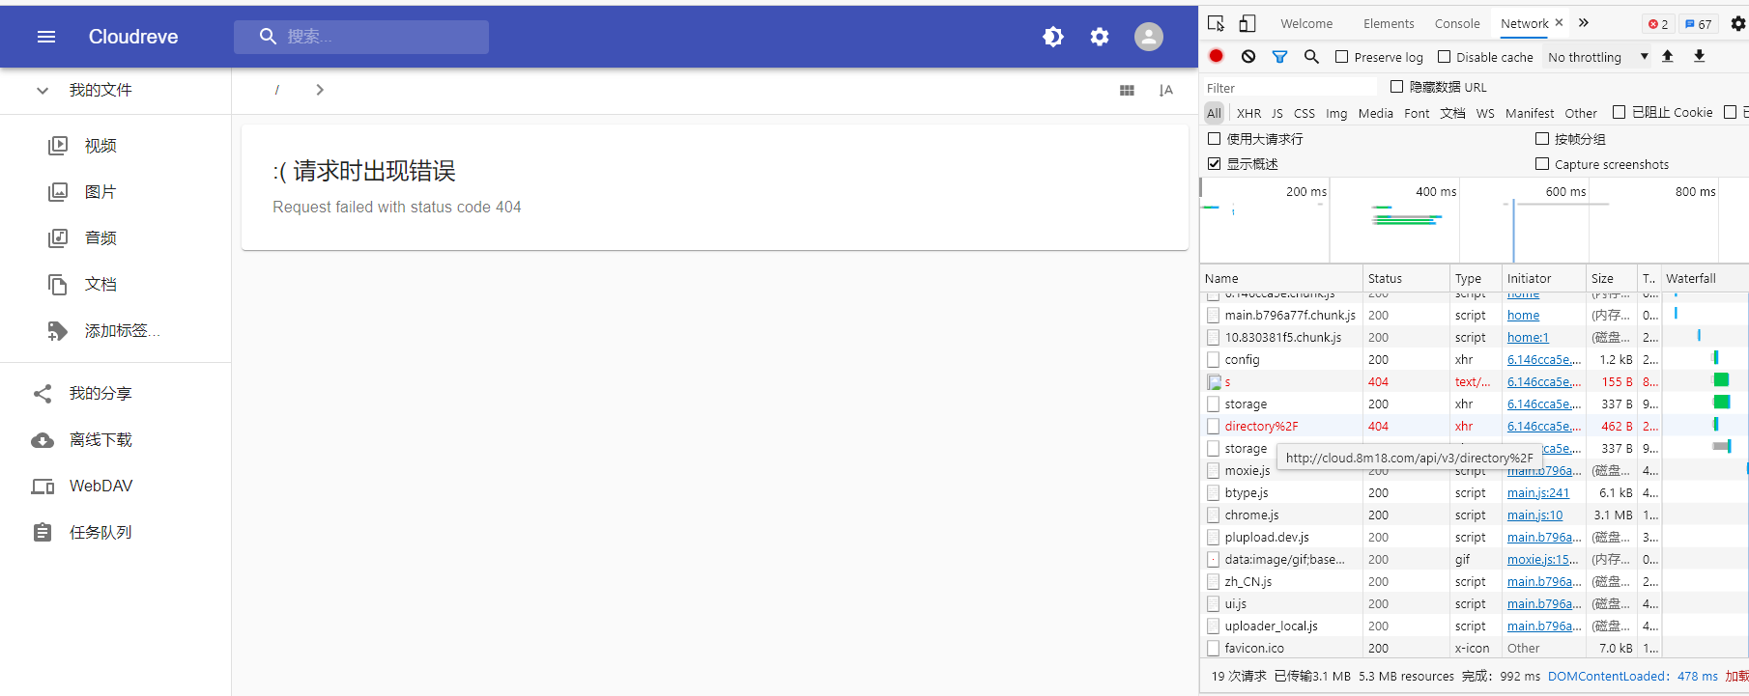Stop recording network log
Viewport: 1749px width, 696px height.
tap(1217, 56)
